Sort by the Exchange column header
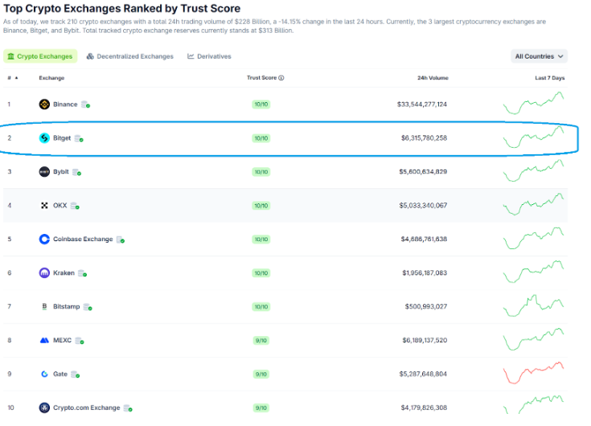Screen dimensions: 591x426 tap(51, 78)
